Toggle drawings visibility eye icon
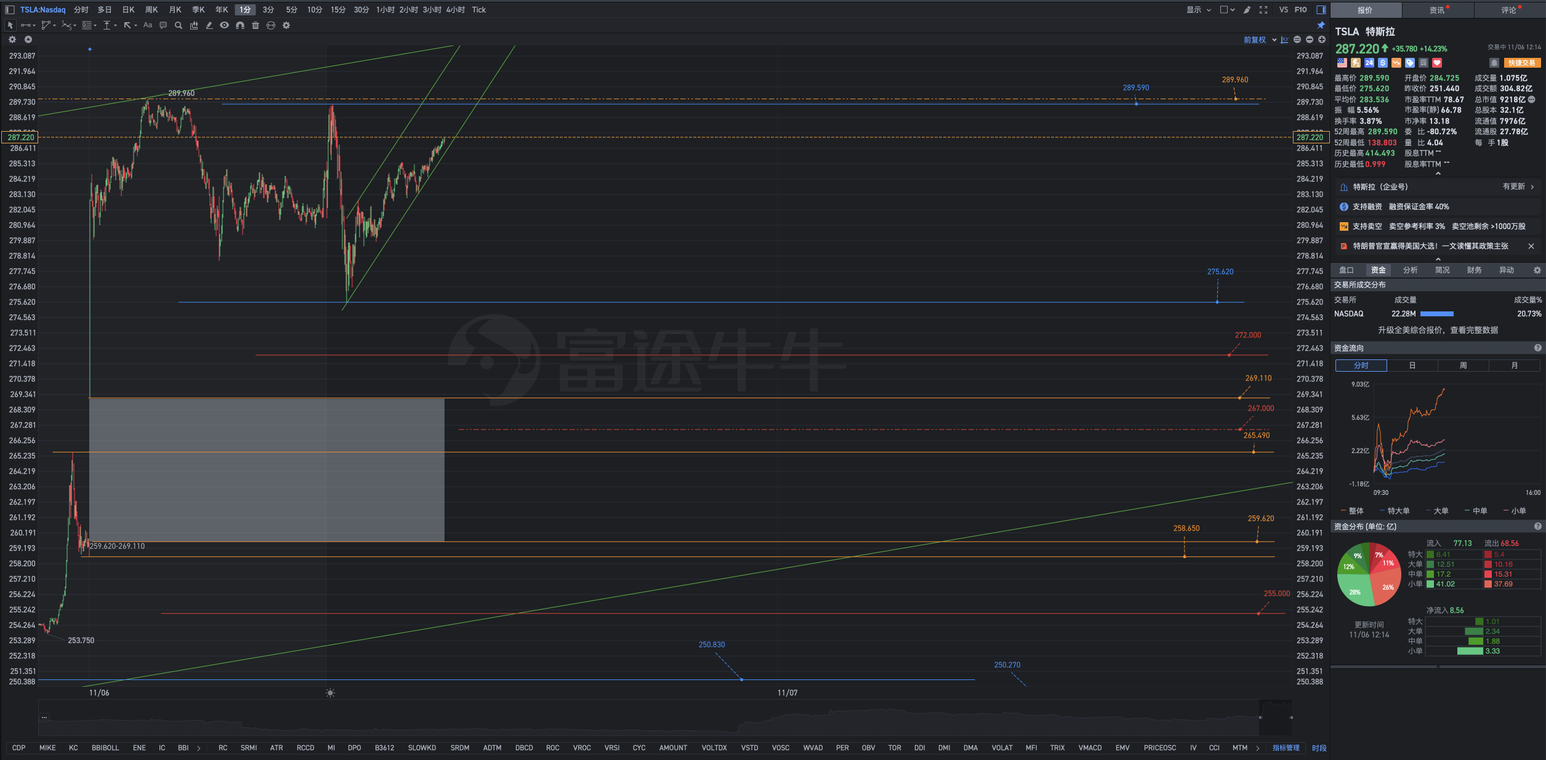This screenshot has height=760, width=1546. [225, 25]
